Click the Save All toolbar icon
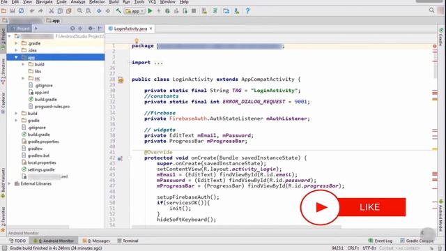446x251 pixels. pyautogui.click(x=13, y=11)
